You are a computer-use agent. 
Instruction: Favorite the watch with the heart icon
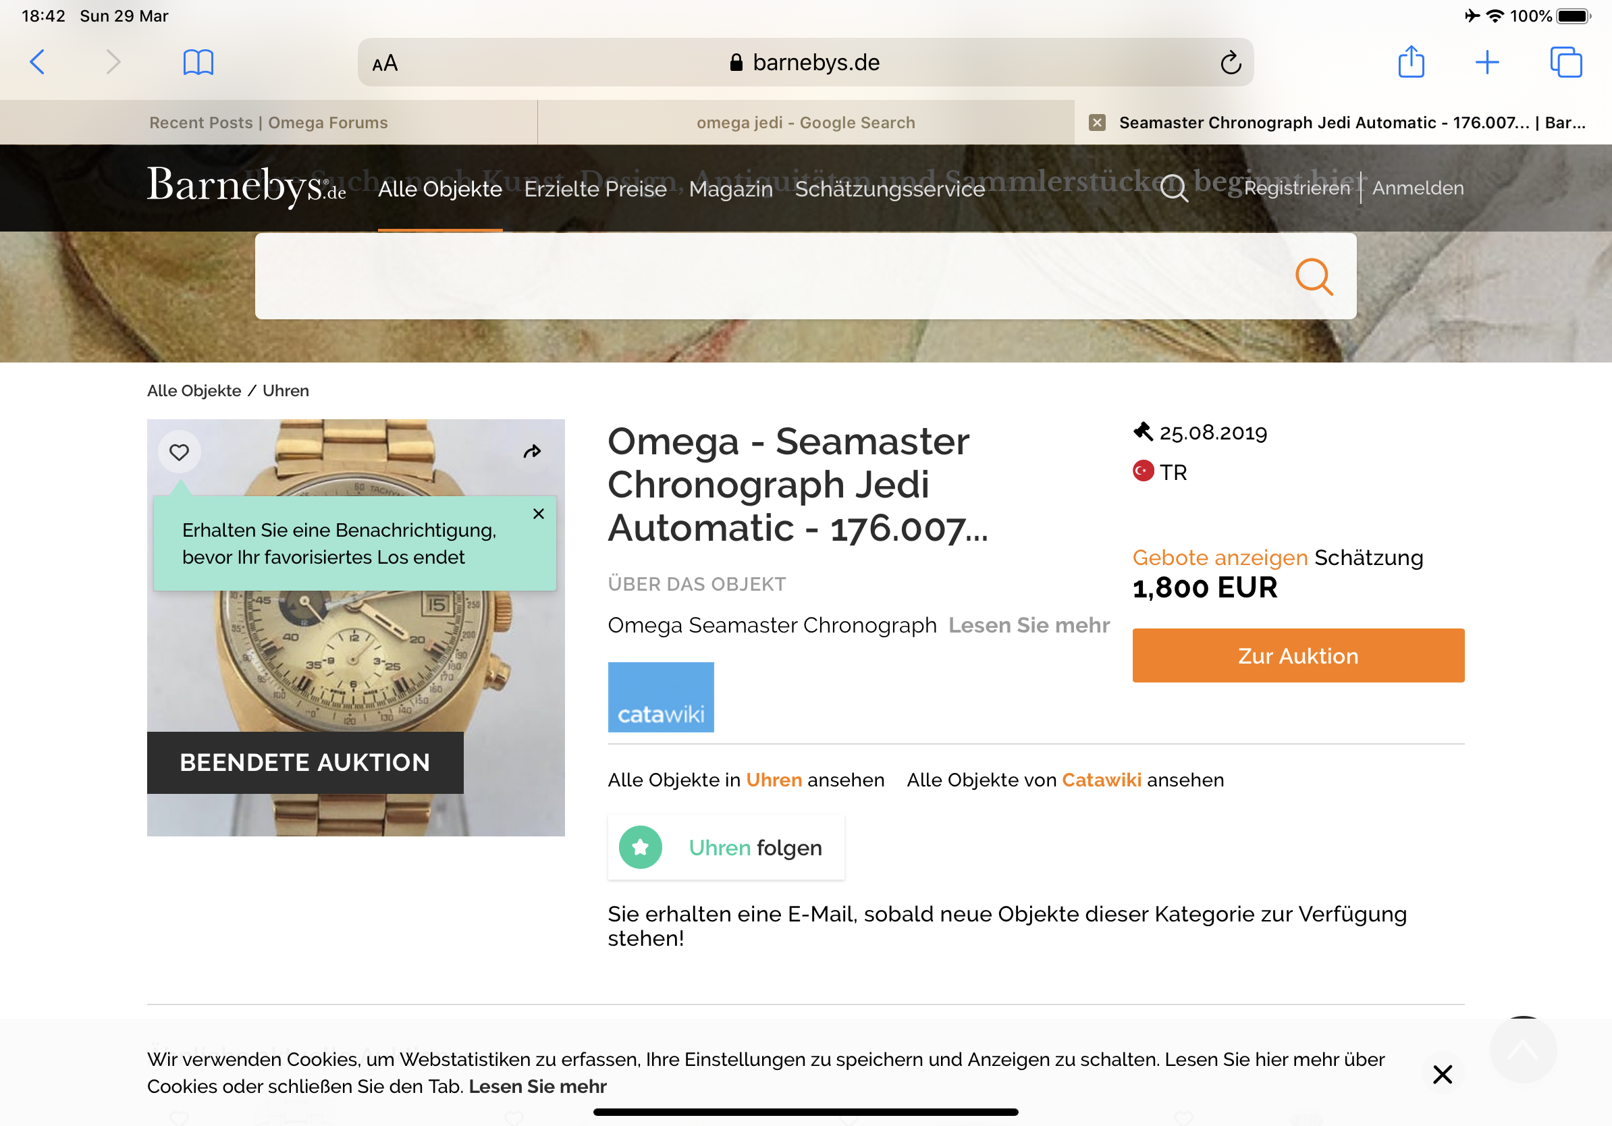(x=179, y=452)
